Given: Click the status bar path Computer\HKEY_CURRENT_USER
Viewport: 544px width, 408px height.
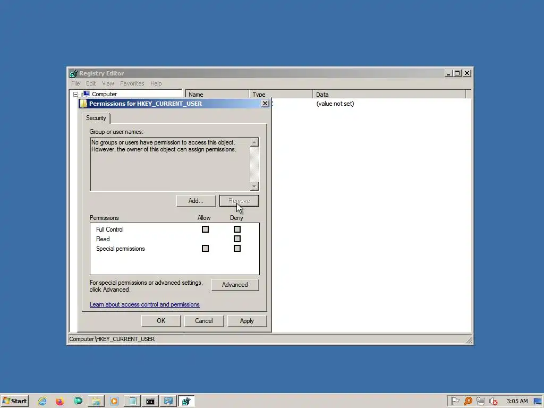Looking at the screenshot, I should coord(112,339).
